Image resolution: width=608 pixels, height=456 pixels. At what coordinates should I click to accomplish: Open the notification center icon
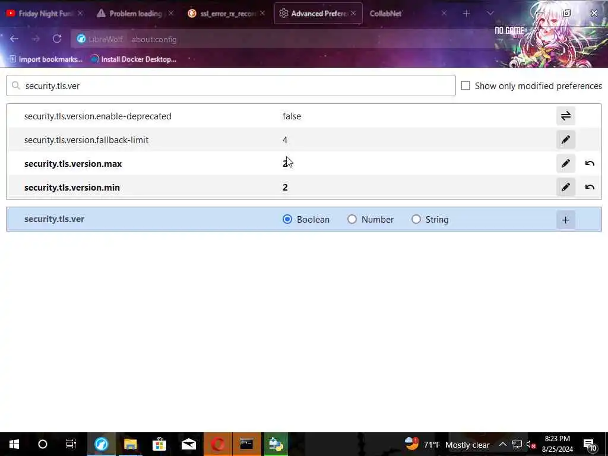(x=590, y=444)
